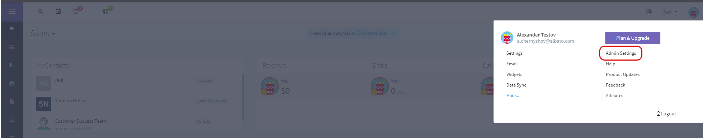Open the Add dropdown
Image resolution: width=704 pixels, height=138 pixels.
670,12
